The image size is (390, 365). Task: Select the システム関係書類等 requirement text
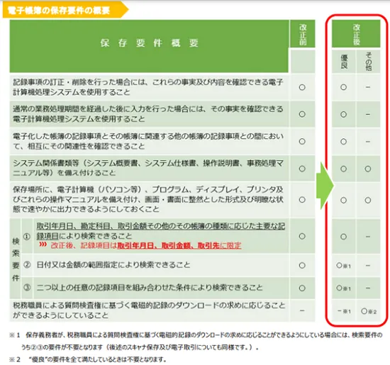(147, 168)
